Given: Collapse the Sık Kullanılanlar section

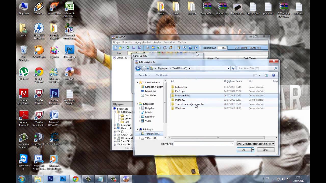Looking at the screenshot, I should click(x=138, y=83).
